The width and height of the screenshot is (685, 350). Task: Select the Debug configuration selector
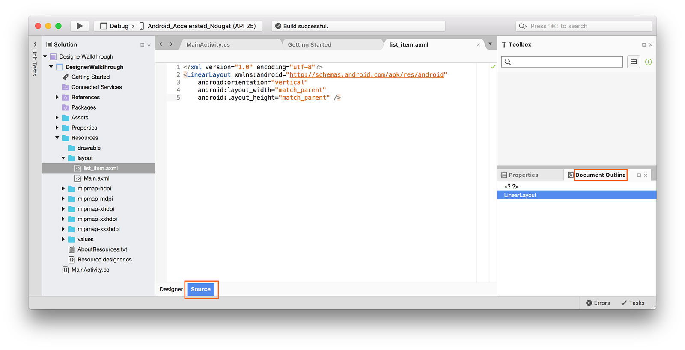(x=114, y=26)
